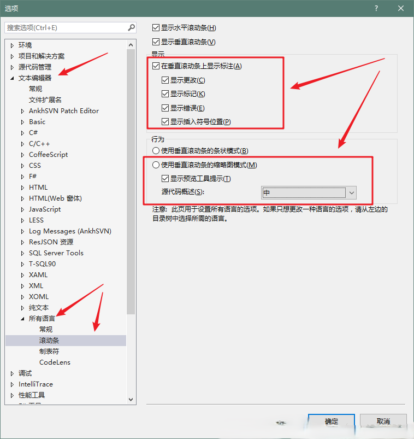Expand the HTML(Web 窗体) node

point(22,198)
